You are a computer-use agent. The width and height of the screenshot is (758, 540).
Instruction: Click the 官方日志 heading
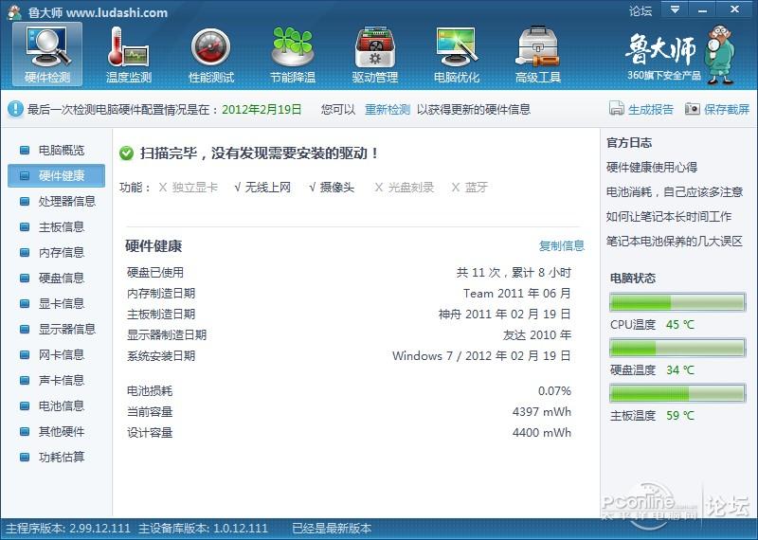tap(629, 143)
